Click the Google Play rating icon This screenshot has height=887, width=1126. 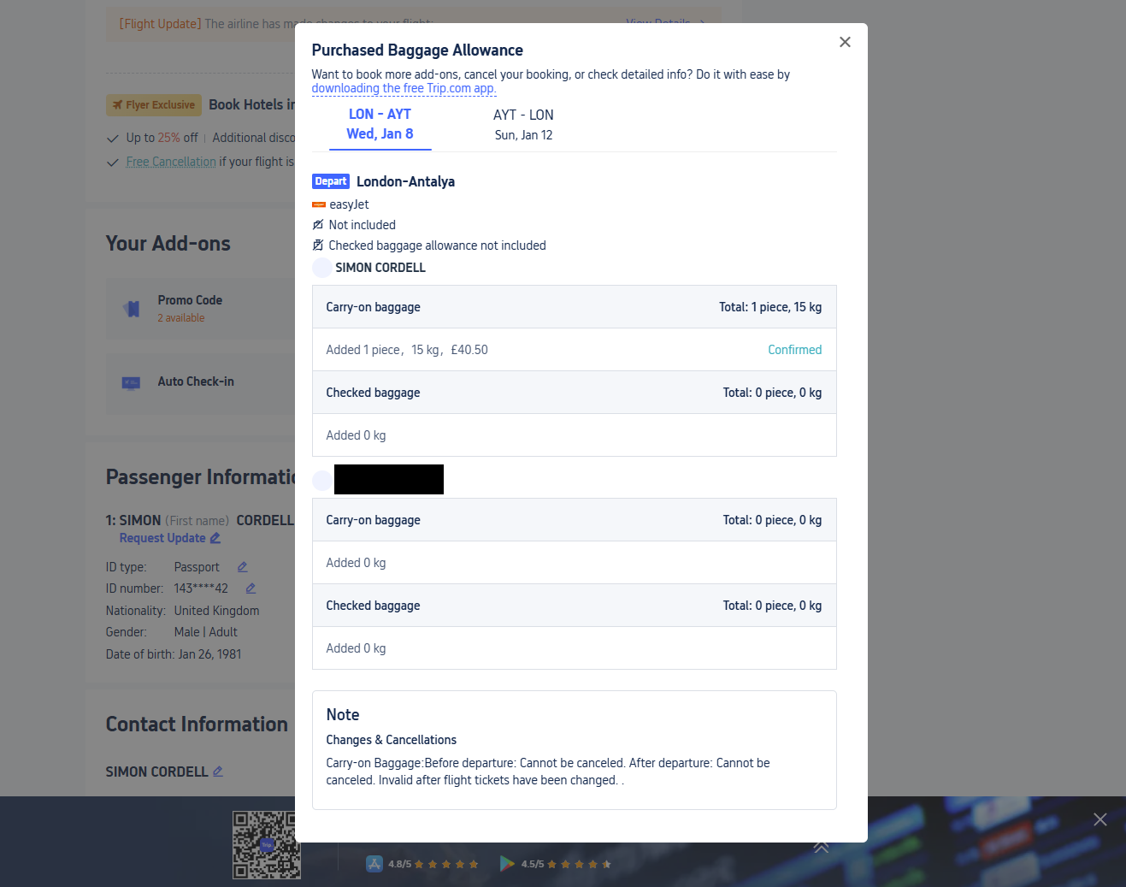[508, 864]
